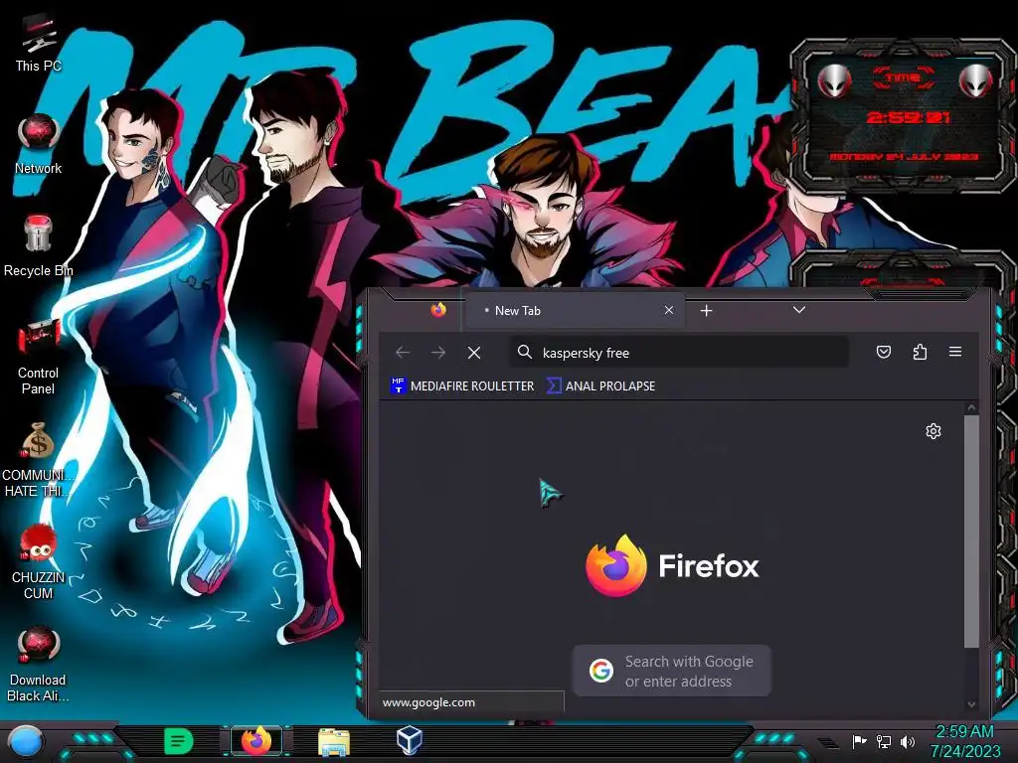Open the Firefox hamburger application menu
The width and height of the screenshot is (1018, 763).
[x=955, y=352]
